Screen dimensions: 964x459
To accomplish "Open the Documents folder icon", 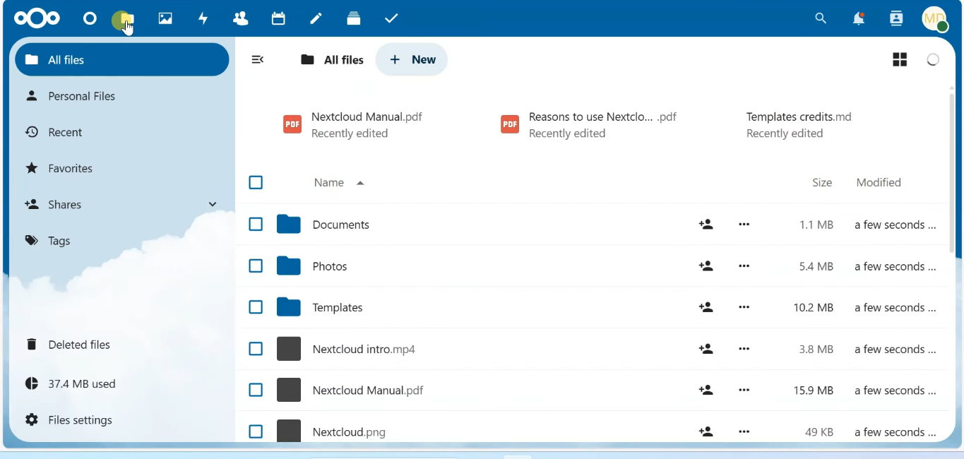I will pyautogui.click(x=289, y=225).
